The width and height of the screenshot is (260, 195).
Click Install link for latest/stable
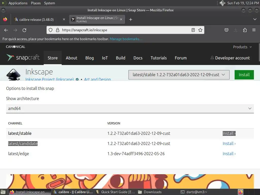(x=229, y=133)
